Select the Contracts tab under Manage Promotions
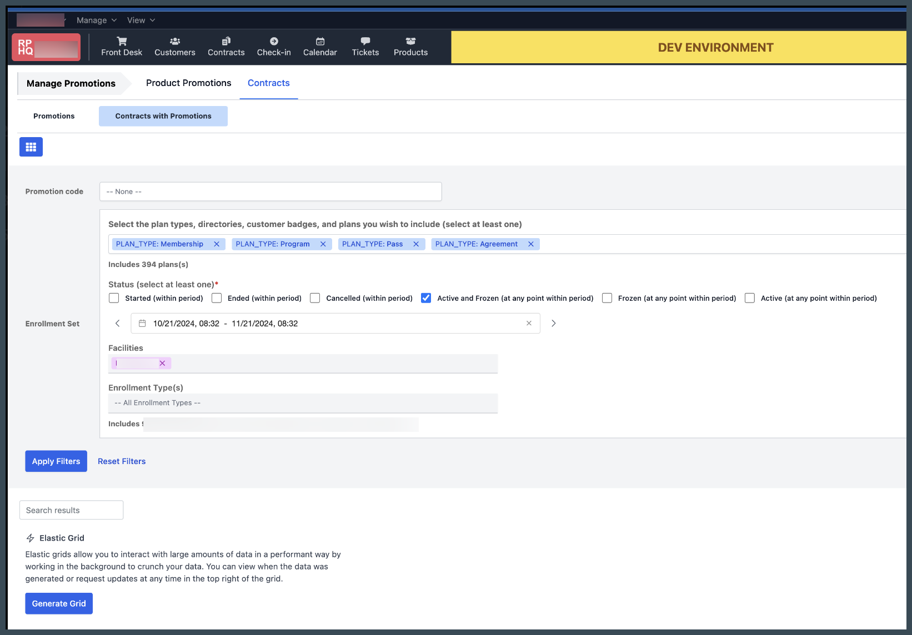 pyautogui.click(x=269, y=83)
